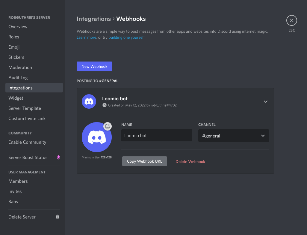Click the trash icon beside Delete Server
This screenshot has height=235, width=307.
pyautogui.click(x=58, y=217)
